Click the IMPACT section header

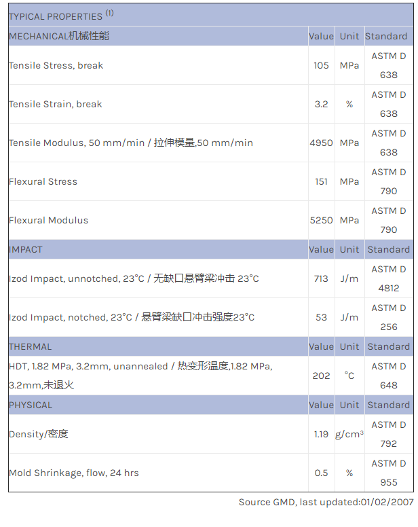pyautogui.click(x=26, y=249)
